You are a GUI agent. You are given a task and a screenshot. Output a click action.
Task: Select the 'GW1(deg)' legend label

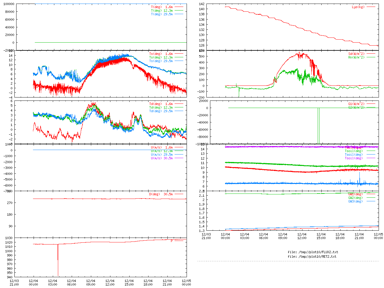pos(355,194)
